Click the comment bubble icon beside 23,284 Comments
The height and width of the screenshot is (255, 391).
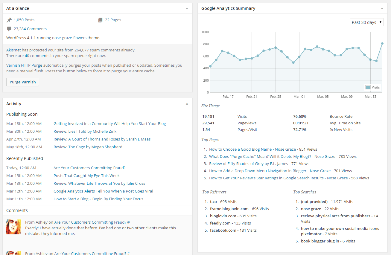click(9, 29)
